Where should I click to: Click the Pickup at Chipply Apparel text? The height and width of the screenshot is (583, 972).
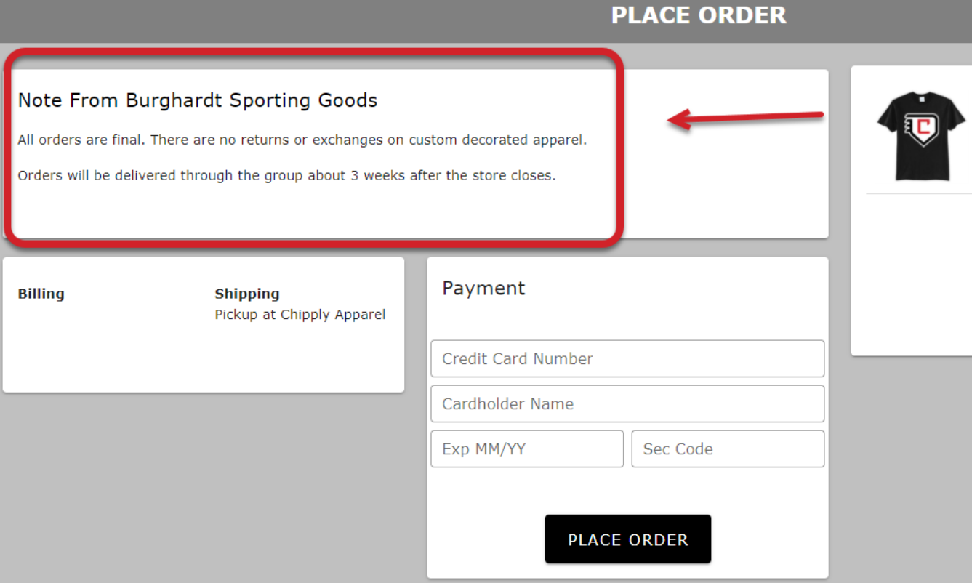coord(300,315)
